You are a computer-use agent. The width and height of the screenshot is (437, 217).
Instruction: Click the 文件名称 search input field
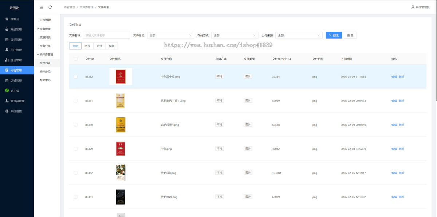[x=106, y=35]
